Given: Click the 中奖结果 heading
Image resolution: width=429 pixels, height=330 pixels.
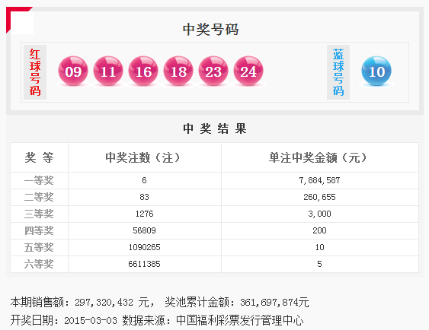Looking at the screenshot, I should point(215,129).
